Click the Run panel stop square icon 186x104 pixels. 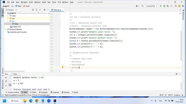(x=6, y=86)
